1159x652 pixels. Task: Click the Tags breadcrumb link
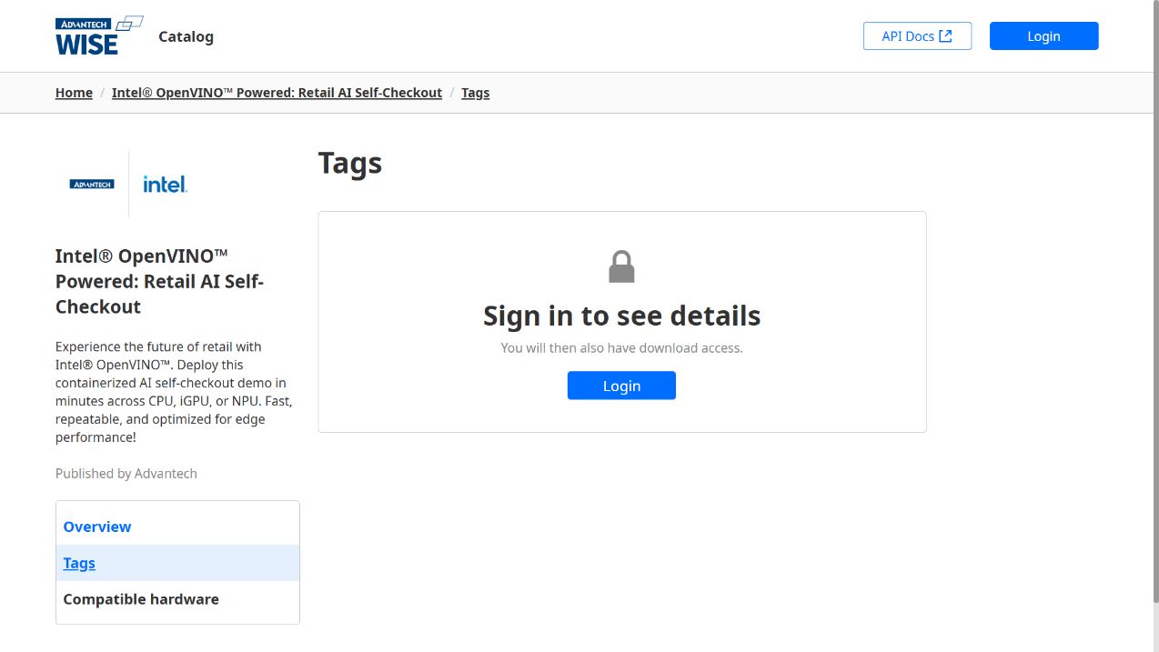pyautogui.click(x=475, y=93)
